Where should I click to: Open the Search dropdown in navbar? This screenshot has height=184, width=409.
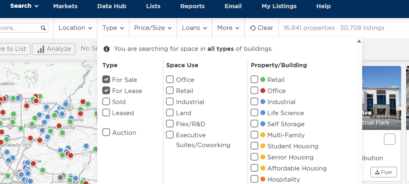pyautogui.click(x=24, y=6)
